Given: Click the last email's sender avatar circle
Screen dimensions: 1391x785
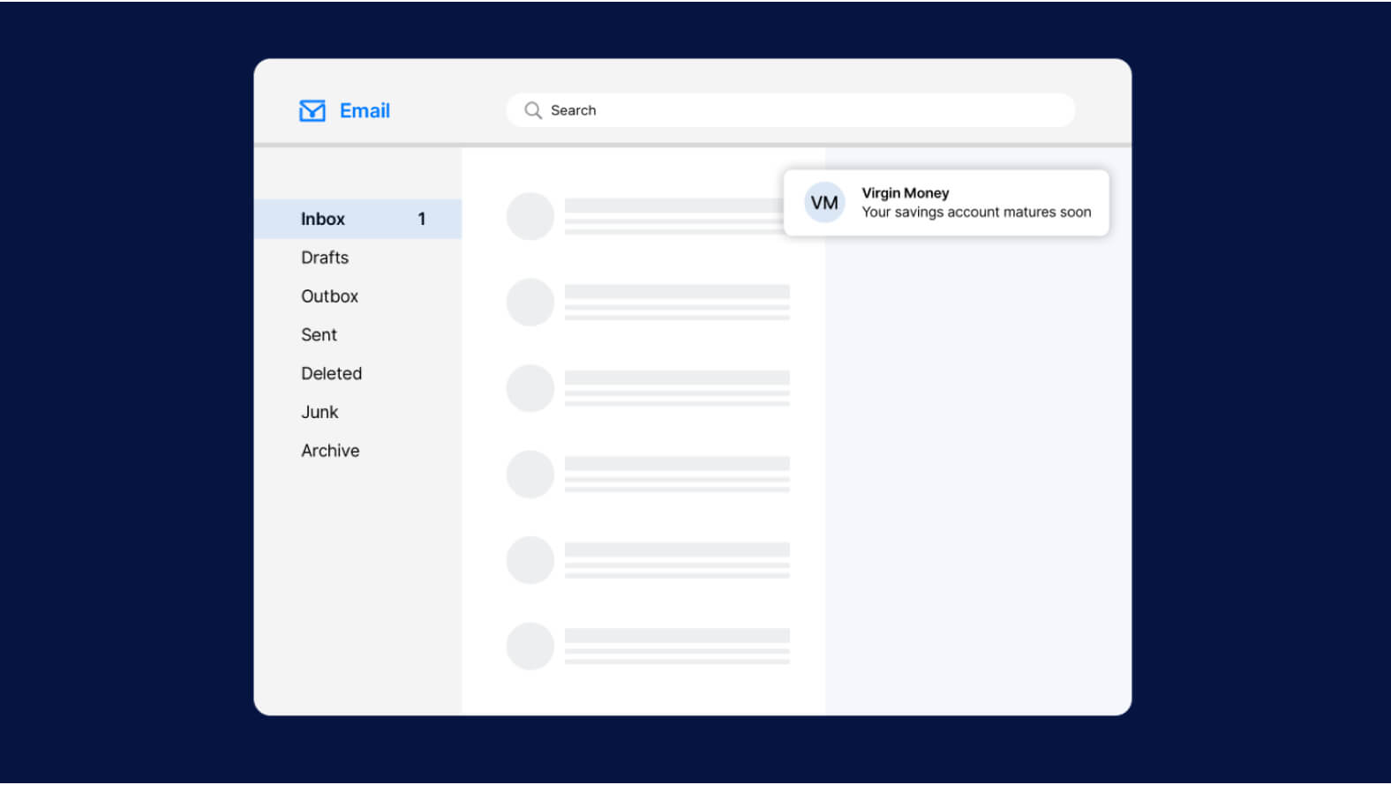Looking at the screenshot, I should [x=530, y=647].
